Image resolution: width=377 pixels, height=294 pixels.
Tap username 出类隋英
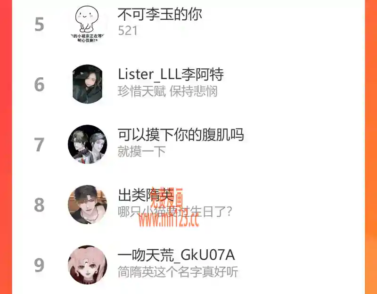(146, 195)
